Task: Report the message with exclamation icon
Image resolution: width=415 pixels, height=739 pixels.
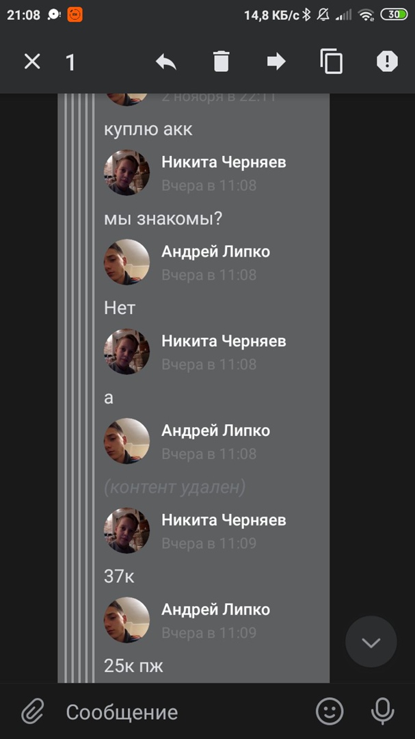Action: click(387, 62)
